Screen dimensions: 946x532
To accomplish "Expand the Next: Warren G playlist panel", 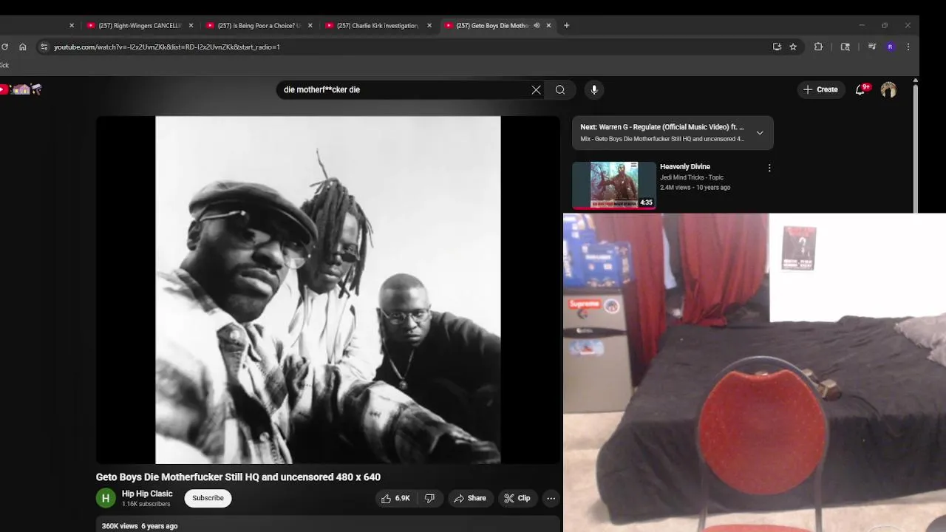I will pos(760,133).
